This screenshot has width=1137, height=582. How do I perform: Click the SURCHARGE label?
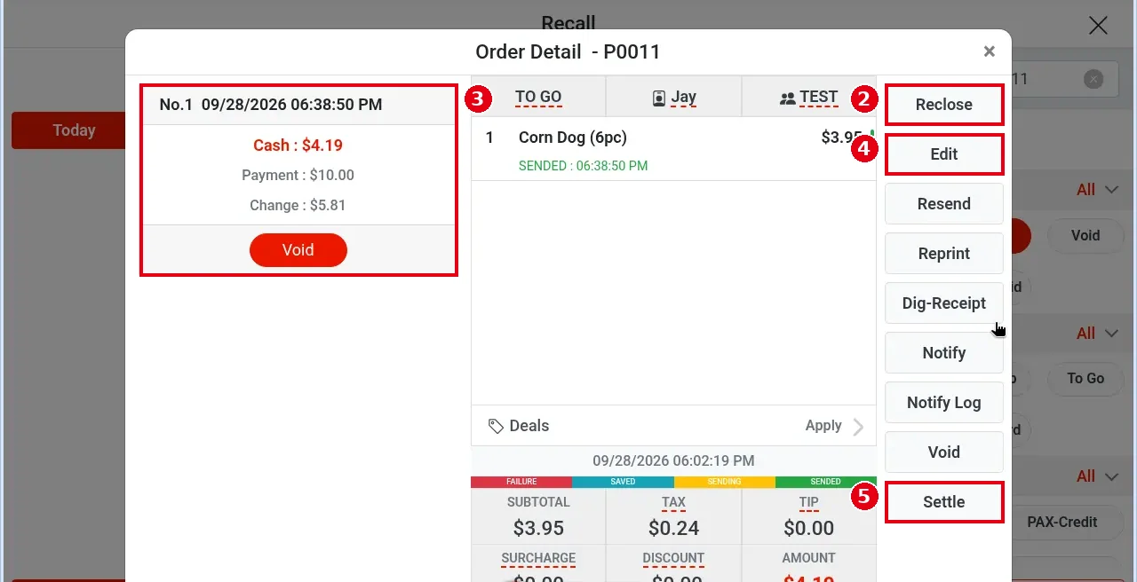click(x=538, y=558)
